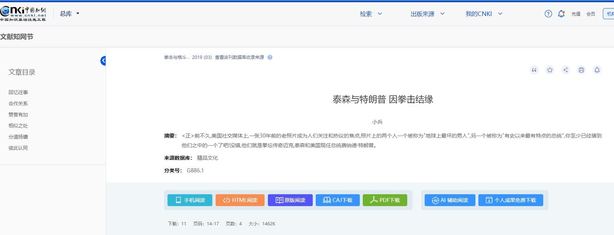Open notifications bell in top header
The height and width of the screenshot is (235, 614).
click(561, 14)
